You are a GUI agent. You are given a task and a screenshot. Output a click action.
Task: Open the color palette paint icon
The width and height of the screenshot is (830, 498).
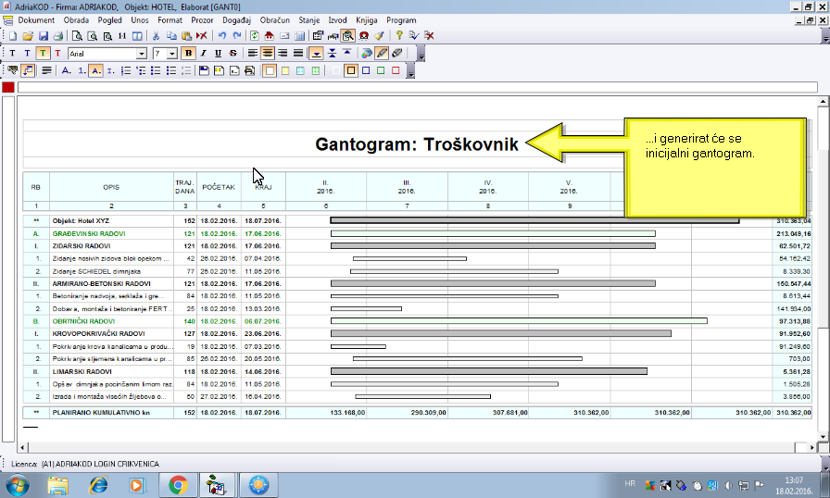pos(366,54)
